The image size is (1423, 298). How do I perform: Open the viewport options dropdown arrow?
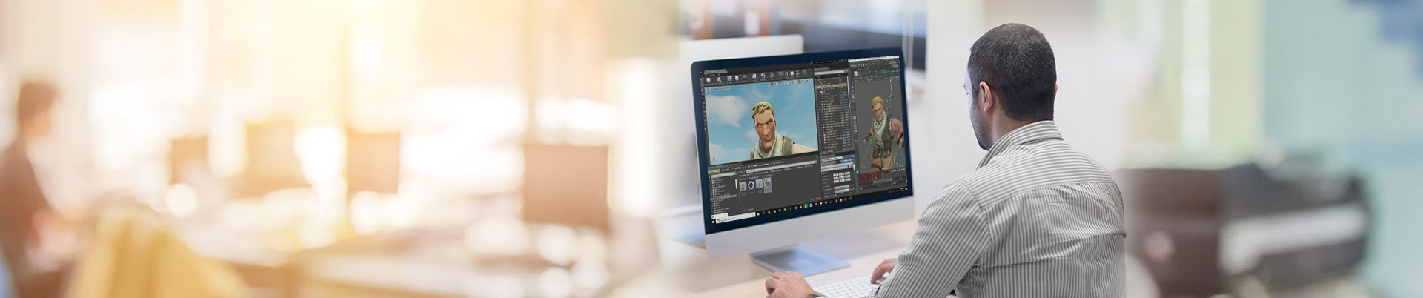click(706, 90)
